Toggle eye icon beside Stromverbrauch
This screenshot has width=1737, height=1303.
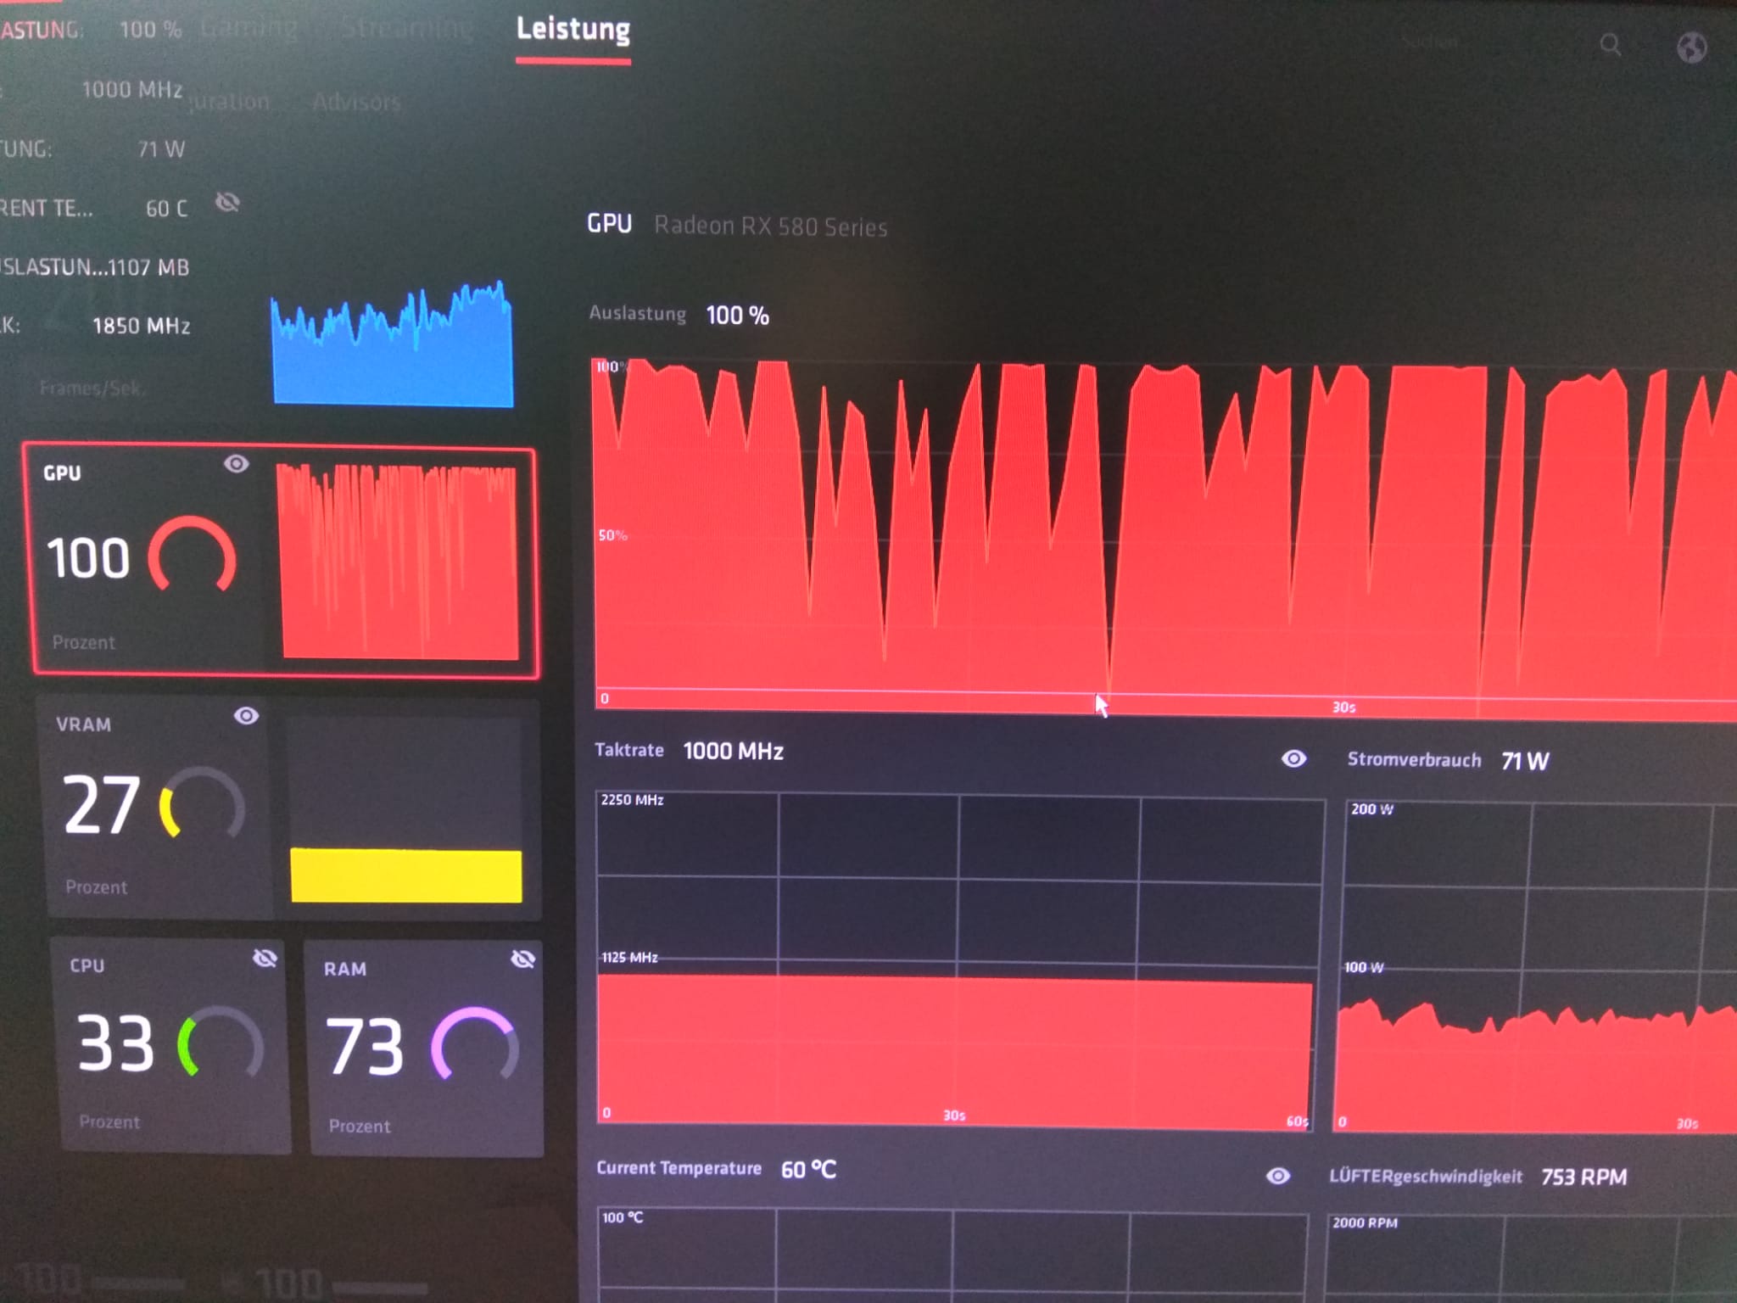[1293, 758]
